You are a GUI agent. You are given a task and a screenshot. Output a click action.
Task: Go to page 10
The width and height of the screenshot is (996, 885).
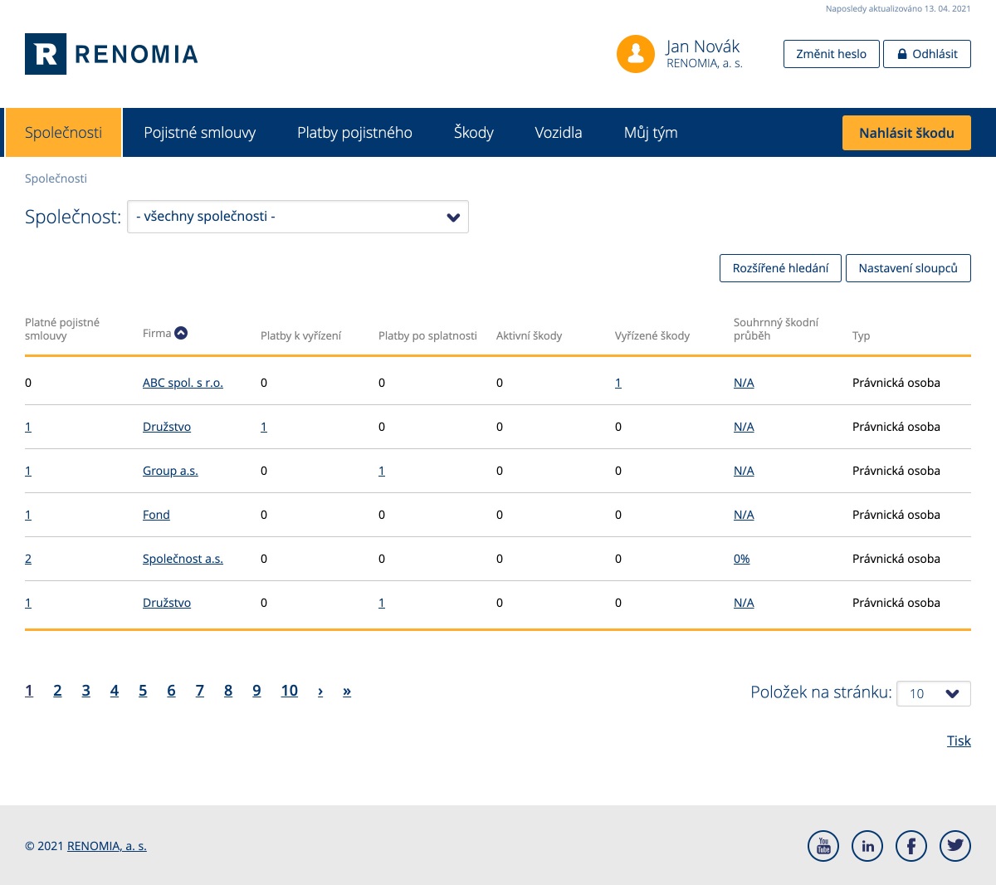click(289, 691)
